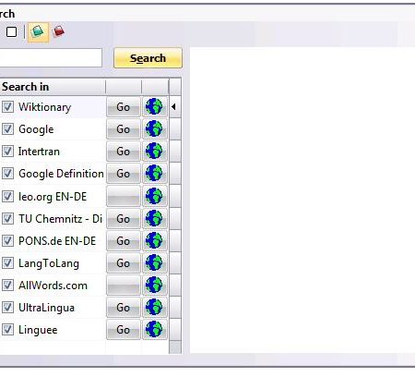
Task: Click blank button in AllWords.com row
Action: (x=124, y=286)
